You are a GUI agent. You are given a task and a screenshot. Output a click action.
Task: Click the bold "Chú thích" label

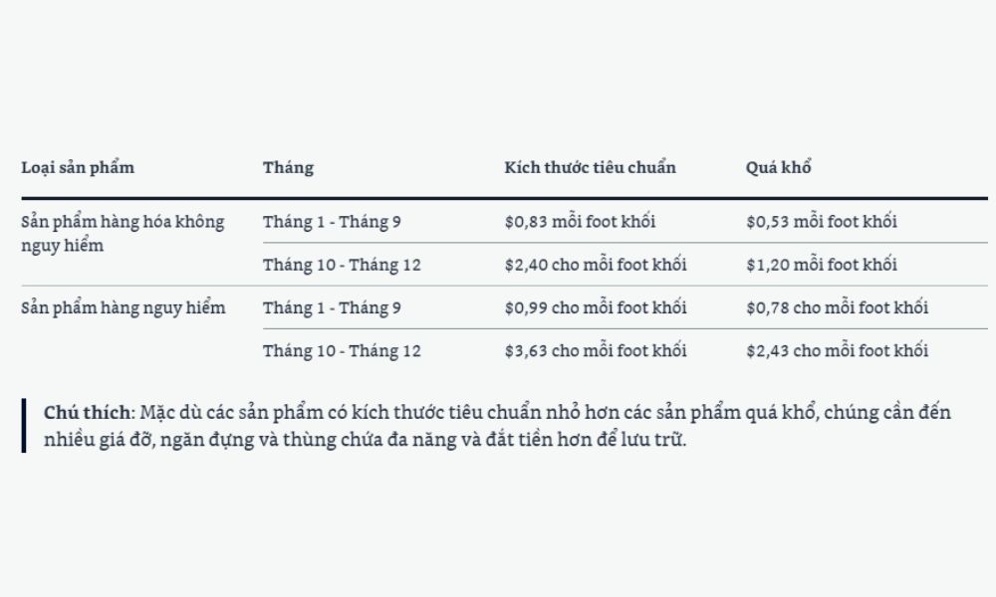tap(87, 412)
